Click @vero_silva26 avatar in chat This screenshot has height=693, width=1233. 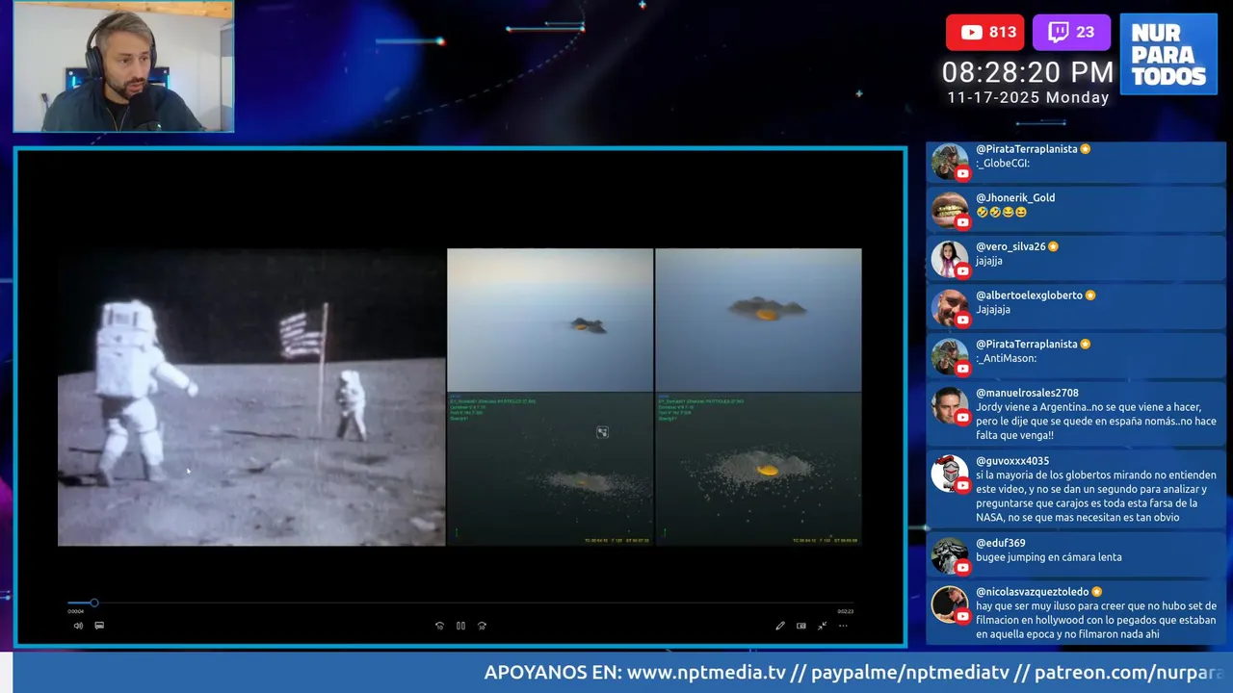pos(949,259)
